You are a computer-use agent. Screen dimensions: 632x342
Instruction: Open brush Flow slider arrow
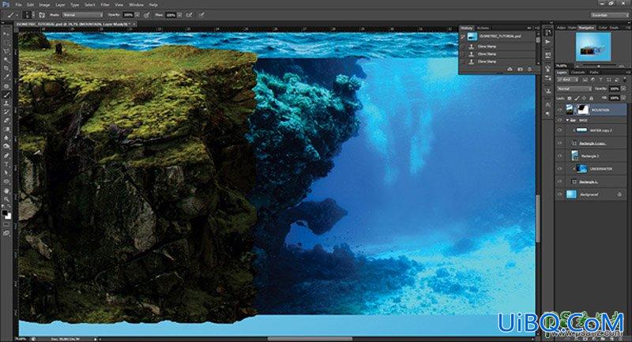(x=180, y=15)
